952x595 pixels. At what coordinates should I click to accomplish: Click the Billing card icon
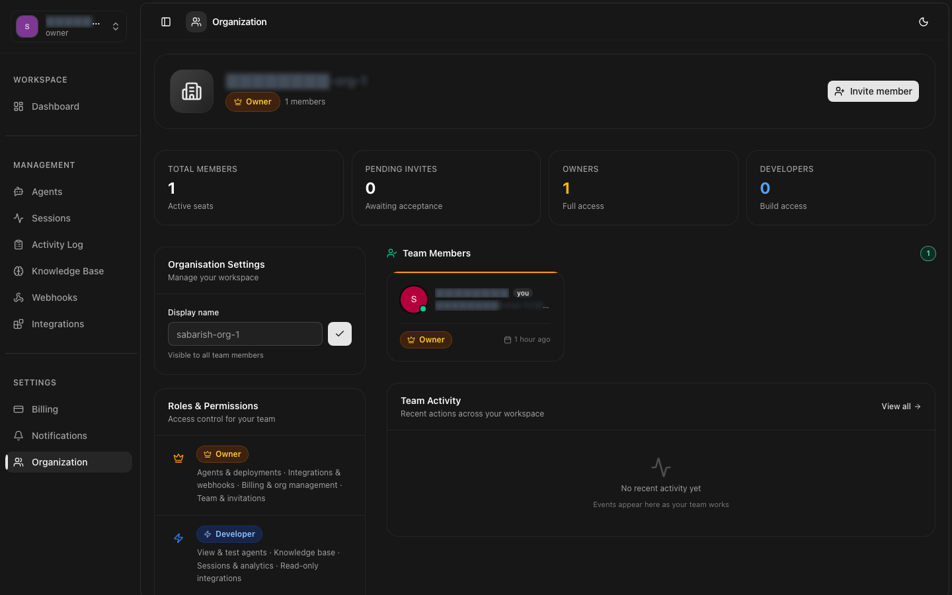coord(19,409)
